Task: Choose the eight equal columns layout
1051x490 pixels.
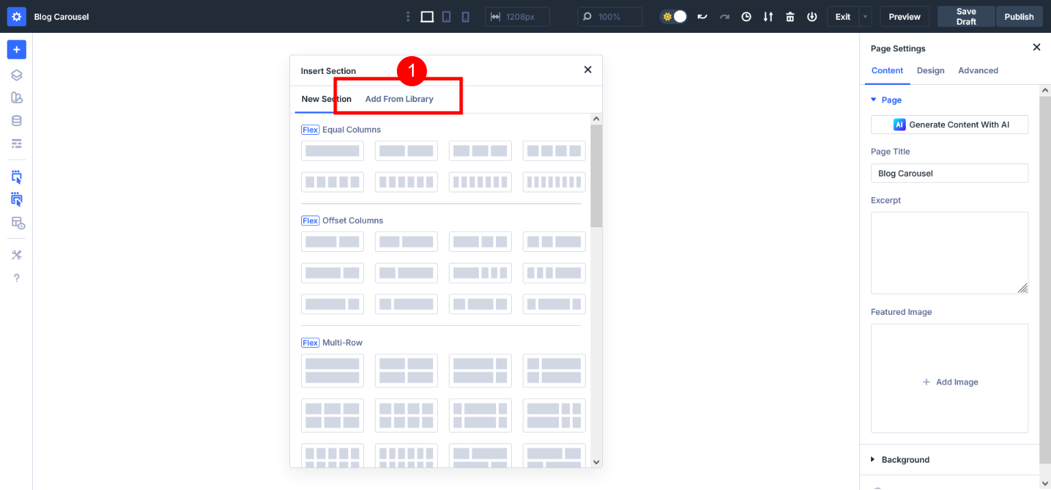Action: pyautogui.click(x=554, y=182)
